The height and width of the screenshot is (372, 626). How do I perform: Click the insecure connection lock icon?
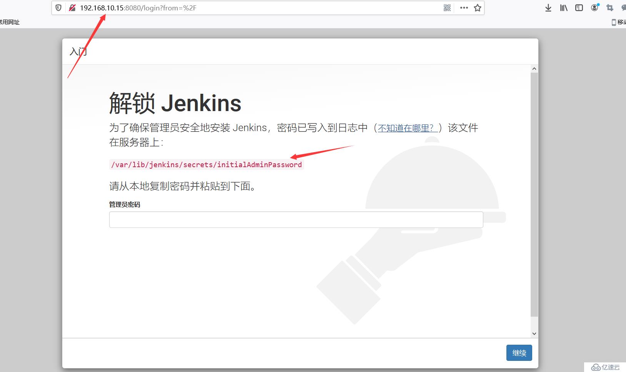[72, 8]
